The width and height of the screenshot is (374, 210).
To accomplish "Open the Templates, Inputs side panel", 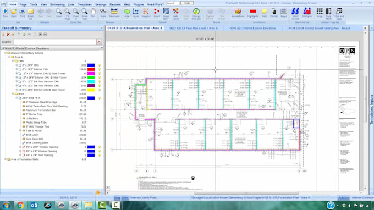I will pyautogui.click(x=371, y=109).
